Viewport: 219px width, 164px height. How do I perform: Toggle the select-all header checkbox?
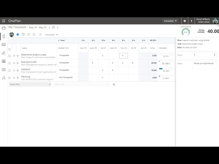(10, 49)
